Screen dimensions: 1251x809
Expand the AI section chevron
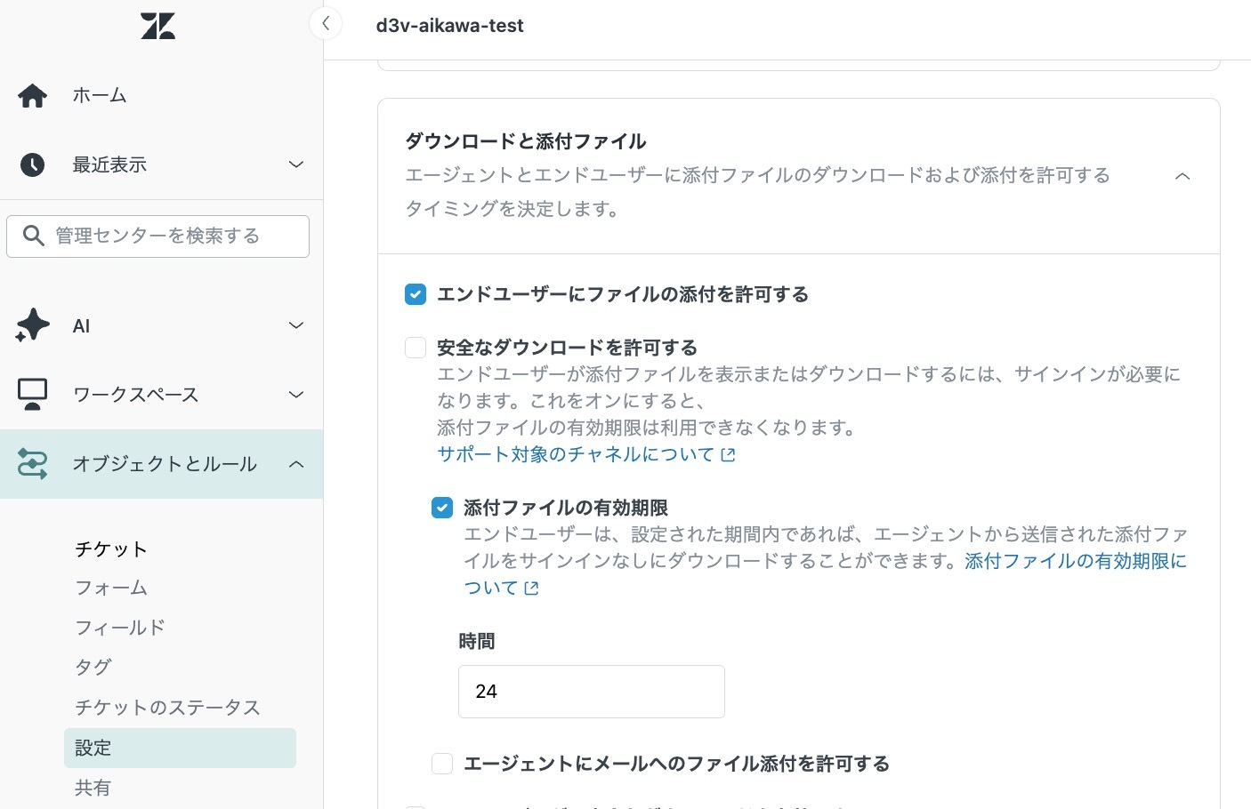tap(296, 325)
